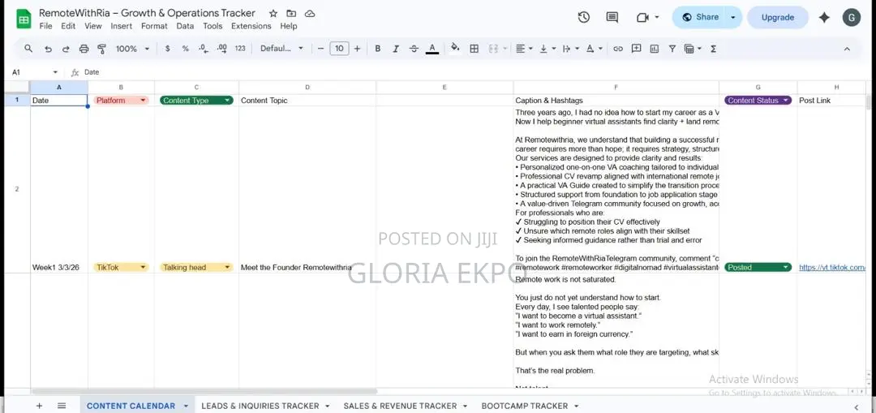876x413 pixels.
Task: Open the fill color picker
Action: pos(455,49)
